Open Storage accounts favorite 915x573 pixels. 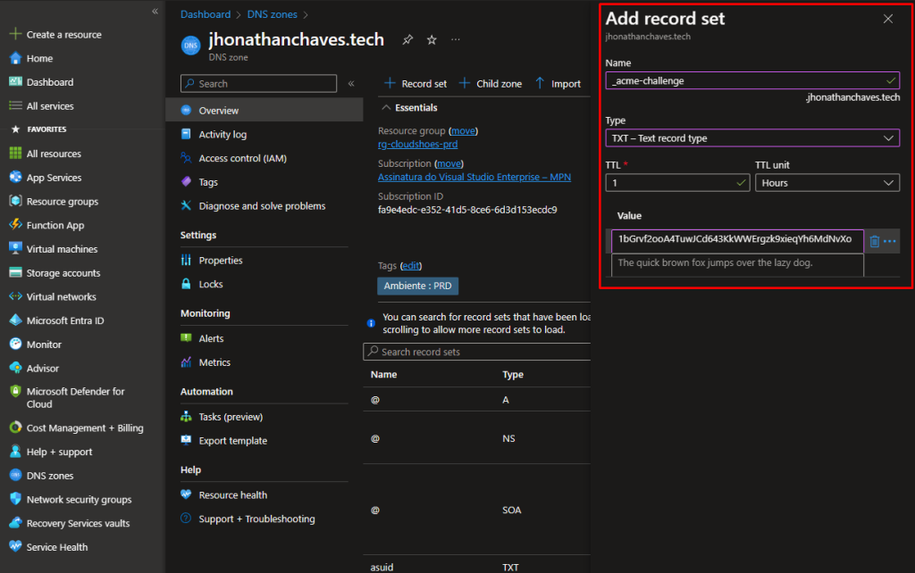pos(63,273)
